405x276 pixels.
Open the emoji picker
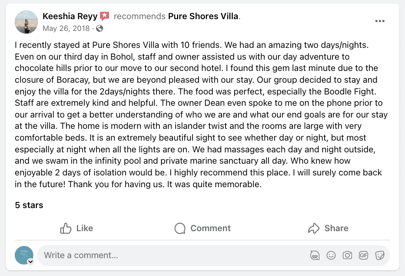[331, 256]
